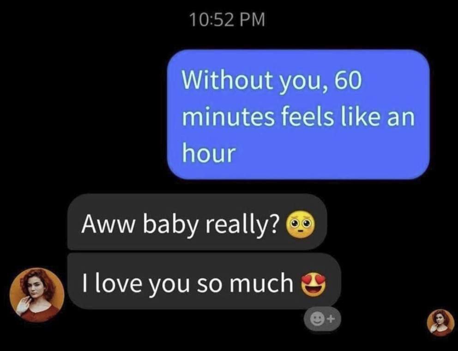This screenshot has height=351, width=458.
Task: Select the 'I love you so much' bubble
Action: [x=204, y=281]
